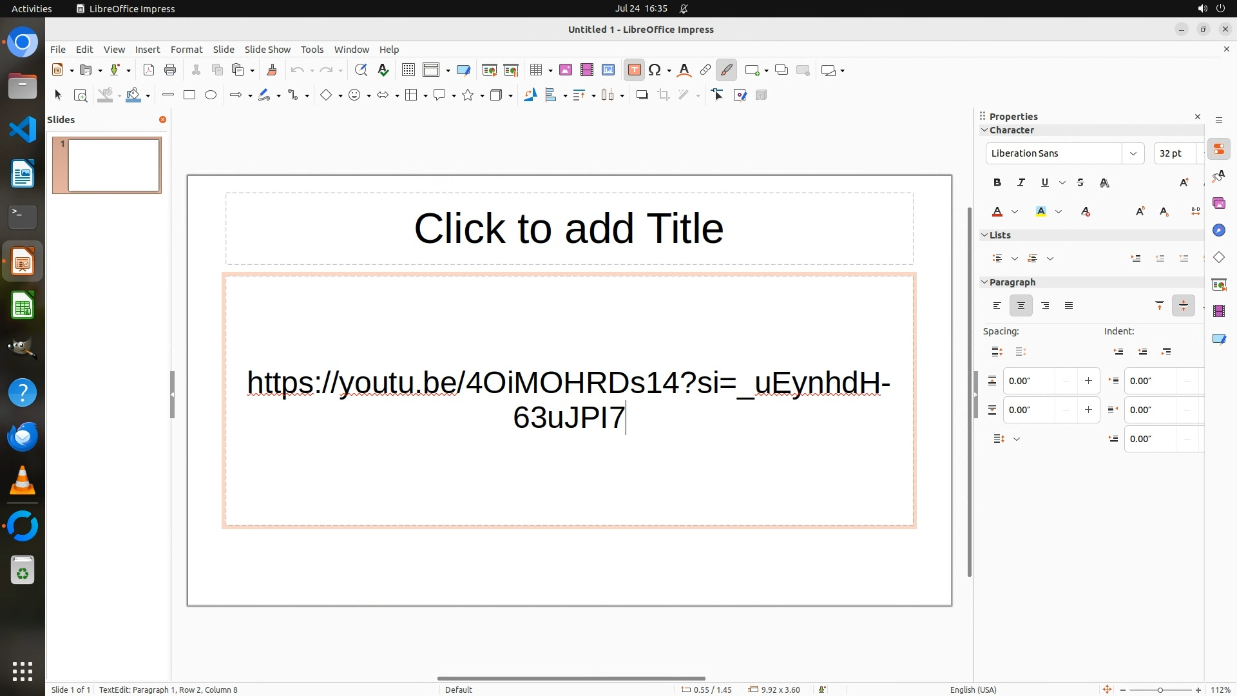Screen dimensions: 1237x696
Task: Select the Rectangle drawing tool
Action: coord(189,95)
